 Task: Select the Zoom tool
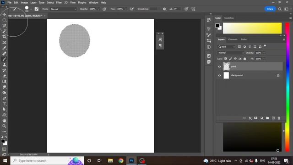coord(4,126)
